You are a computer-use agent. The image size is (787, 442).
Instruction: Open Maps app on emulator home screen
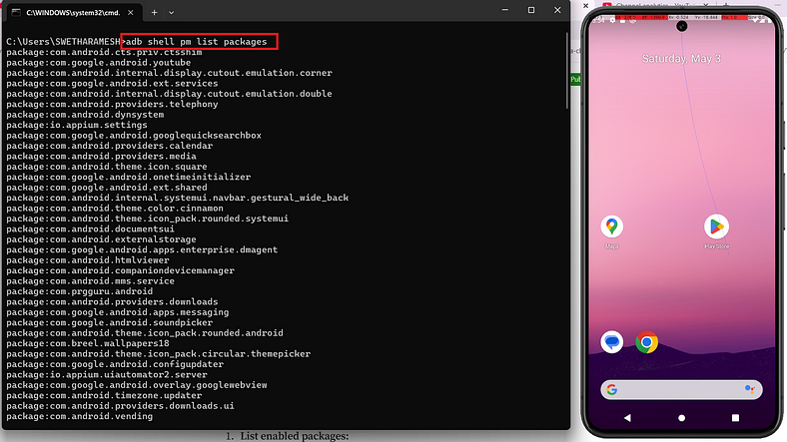(x=611, y=227)
